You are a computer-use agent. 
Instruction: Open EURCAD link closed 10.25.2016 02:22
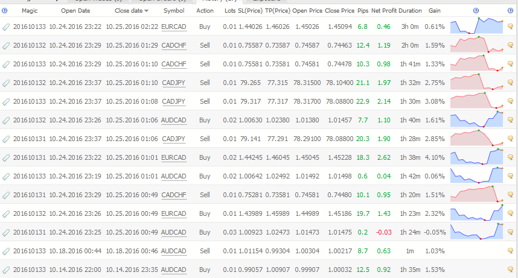pyautogui.click(x=174, y=27)
